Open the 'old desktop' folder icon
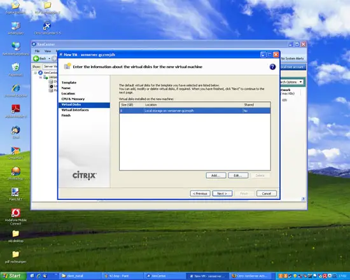Viewport: 350px width, 280px height. click(16, 236)
